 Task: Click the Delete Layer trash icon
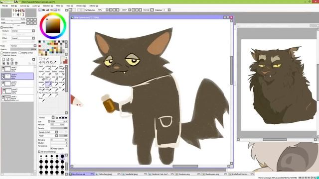tap(16, 63)
